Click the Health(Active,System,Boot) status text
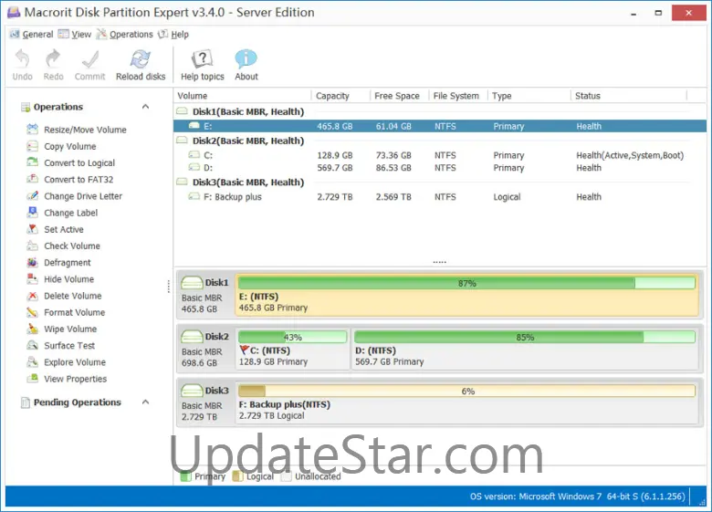The height and width of the screenshot is (512, 712). 630,155
